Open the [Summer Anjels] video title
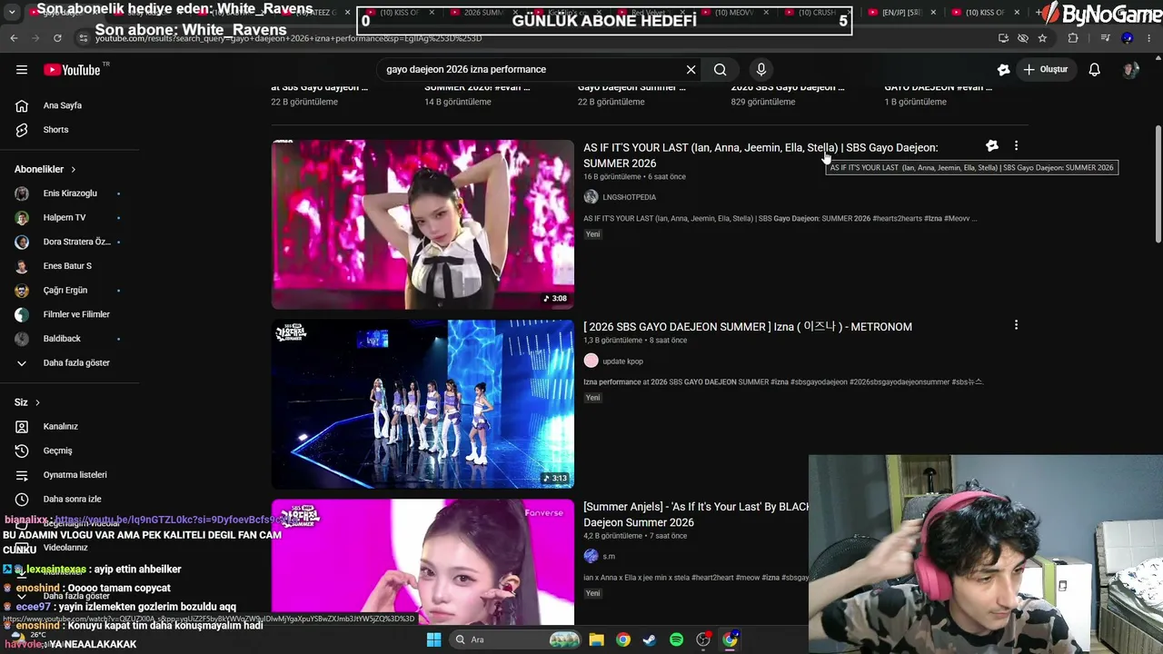 [x=696, y=514]
